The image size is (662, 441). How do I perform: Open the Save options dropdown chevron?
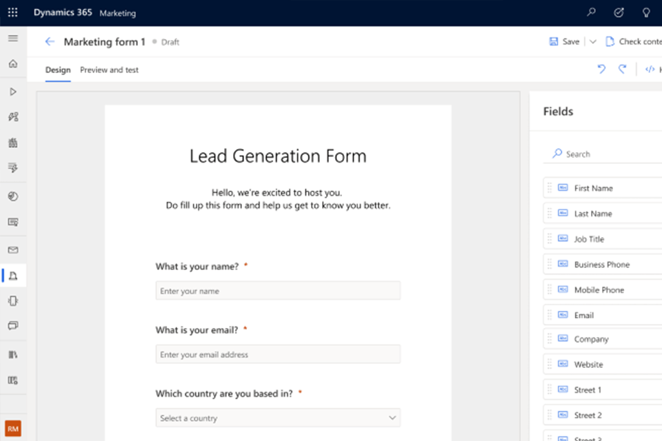pos(592,42)
